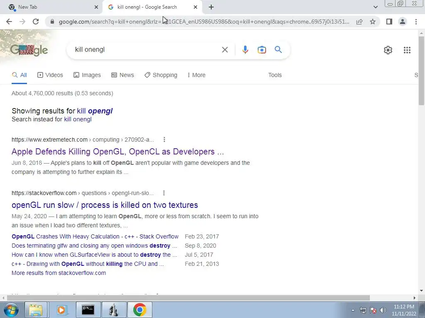Click the browser forward arrow

click(22, 22)
